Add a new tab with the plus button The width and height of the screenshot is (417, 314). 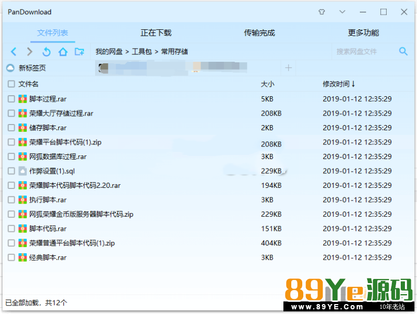coord(288,68)
